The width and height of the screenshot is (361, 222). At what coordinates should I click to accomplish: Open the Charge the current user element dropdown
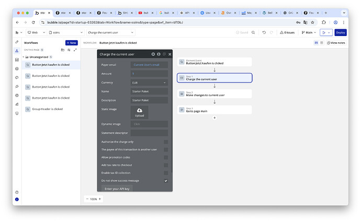(111, 32)
